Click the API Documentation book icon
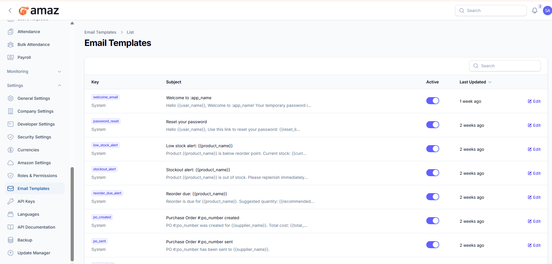The width and height of the screenshot is (552, 264). 11,227
